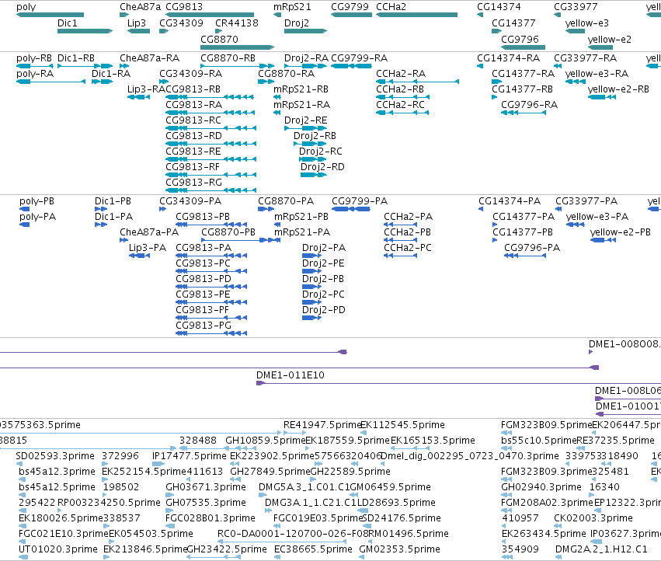Click the UT01020.3prime label

[58, 549]
